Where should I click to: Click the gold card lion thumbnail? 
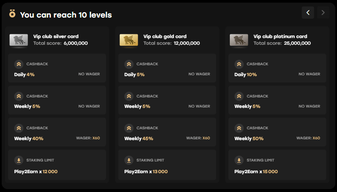pos(129,40)
